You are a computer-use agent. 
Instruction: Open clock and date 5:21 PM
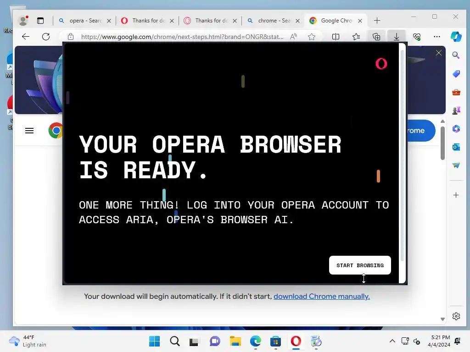439,341
